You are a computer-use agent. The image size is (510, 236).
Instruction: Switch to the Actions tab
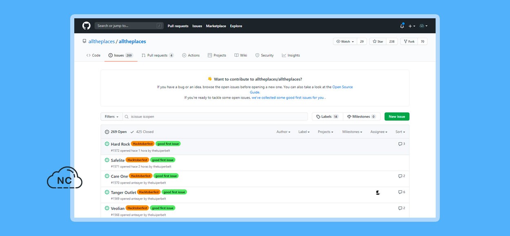pos(191,55)
